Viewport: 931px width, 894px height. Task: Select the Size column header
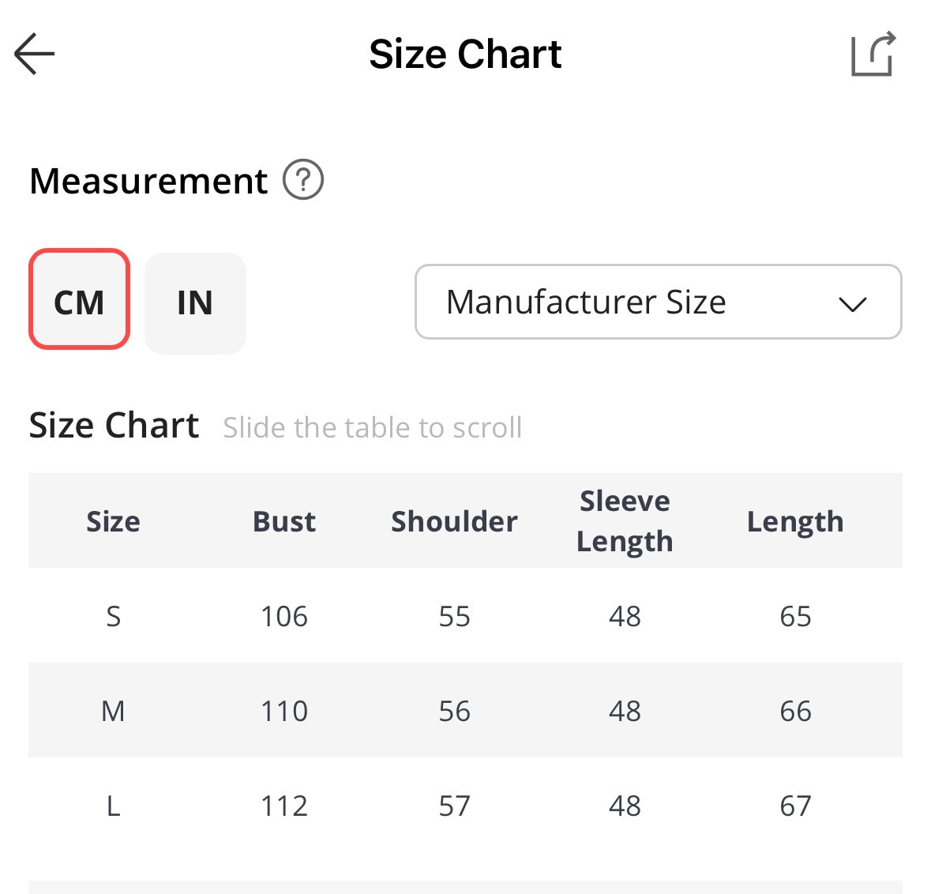tap(114, 521)
